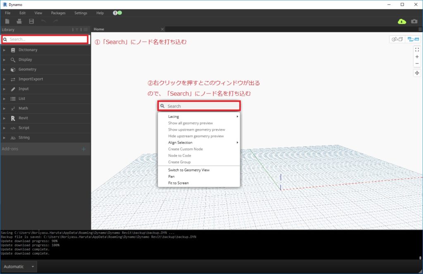
Task: Open the Automatic run mode dropdown
Action: tap(19, 267)
